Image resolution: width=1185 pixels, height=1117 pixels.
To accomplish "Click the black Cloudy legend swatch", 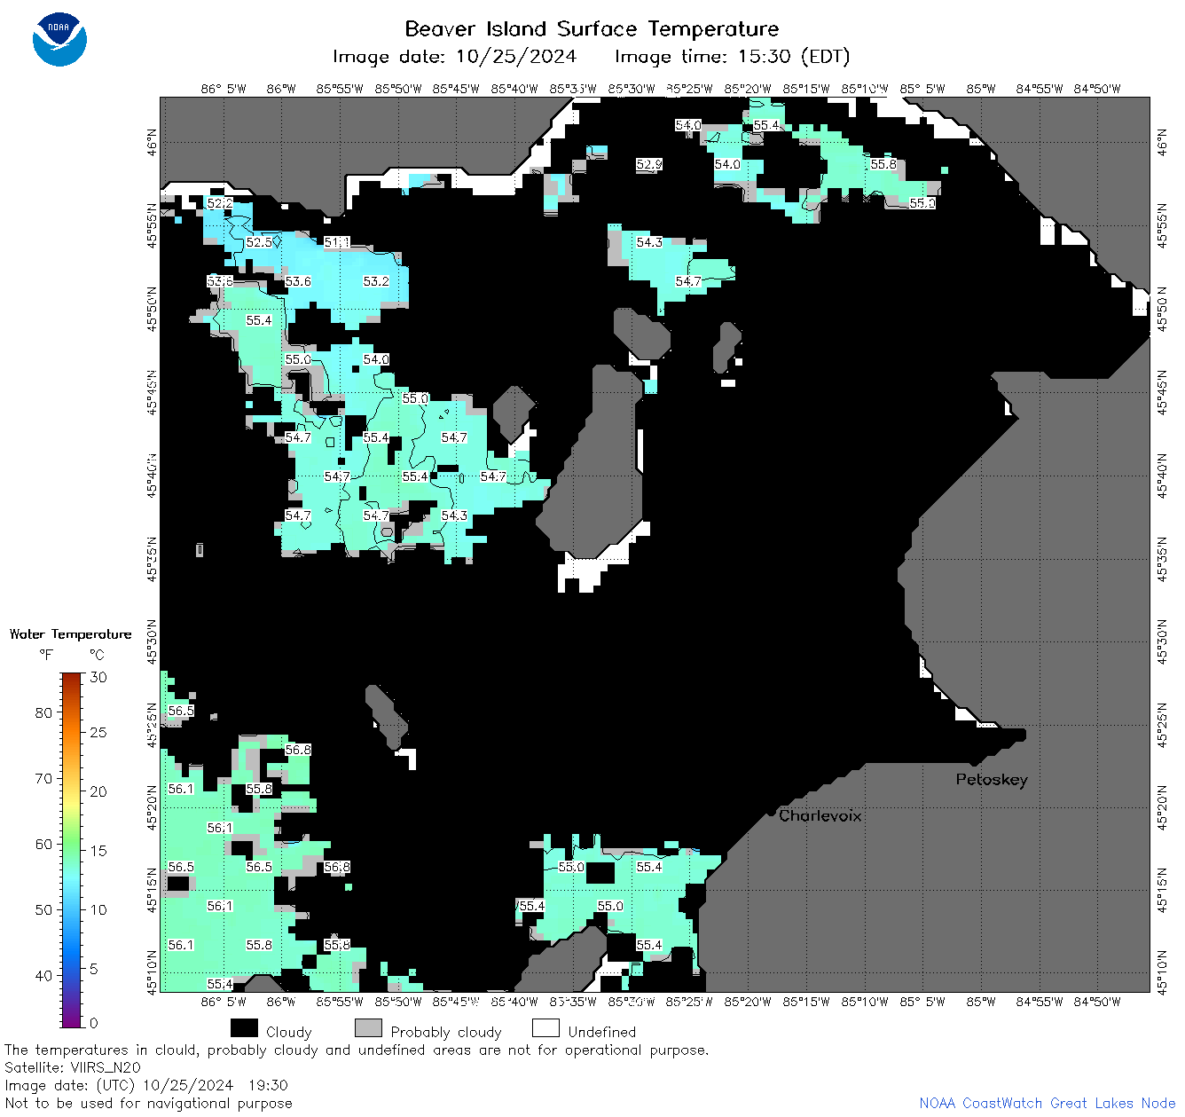I will (x=244, y=1028).
